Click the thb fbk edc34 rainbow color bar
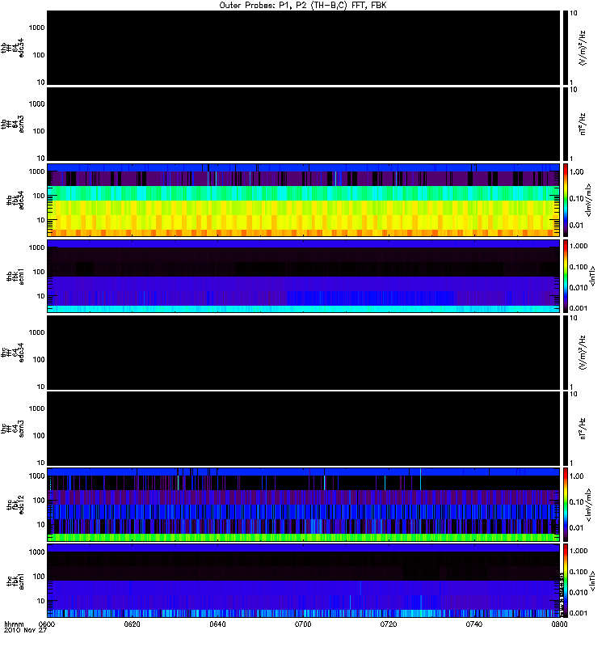 (566, 200)
